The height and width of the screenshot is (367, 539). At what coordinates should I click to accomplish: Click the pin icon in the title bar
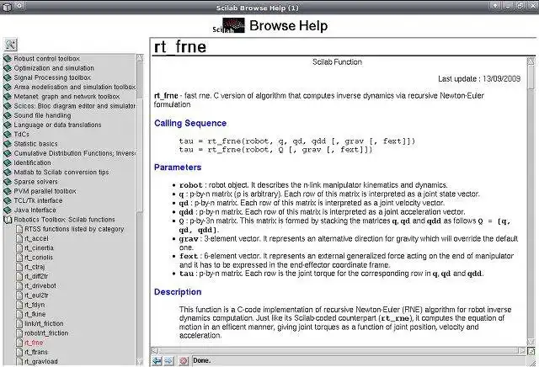click(19, 6)
